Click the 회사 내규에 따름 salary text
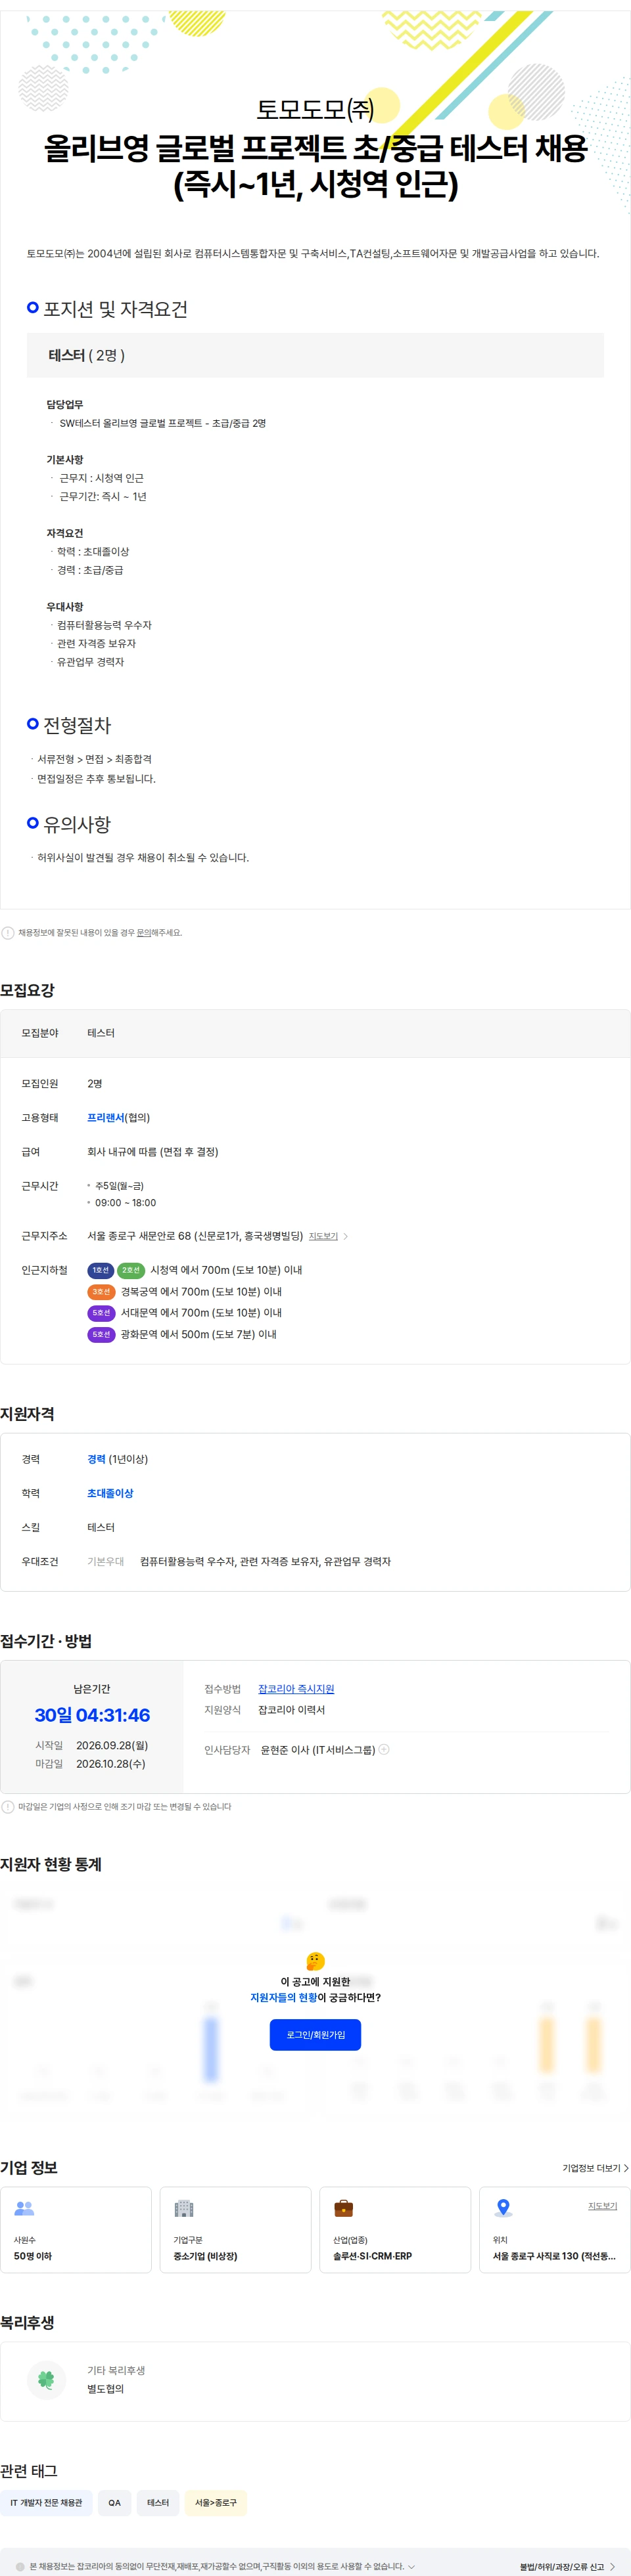The height and width of the screenshot is (2576, 631). (152, 1151)
